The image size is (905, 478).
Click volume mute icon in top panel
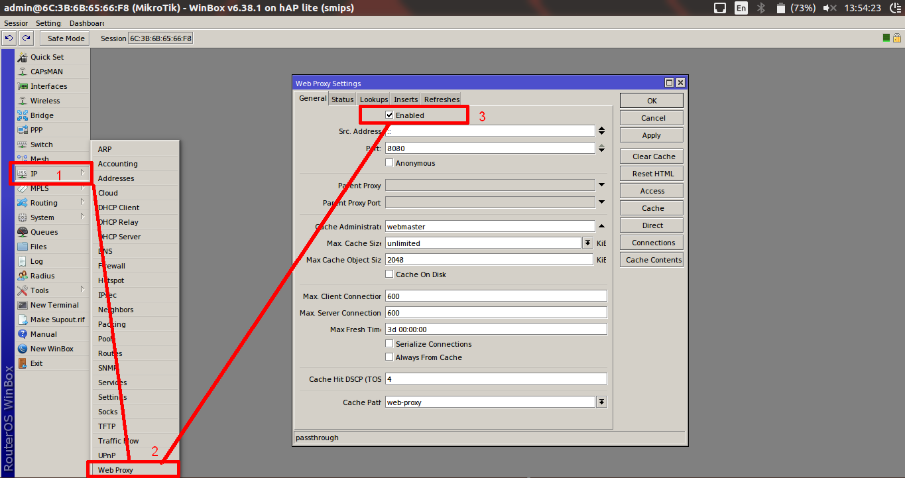[x=829, y=8]
